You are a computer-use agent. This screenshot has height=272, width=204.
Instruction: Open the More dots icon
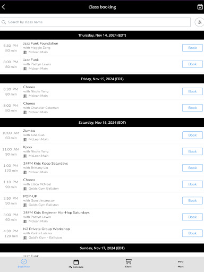[x=181, y=261]
